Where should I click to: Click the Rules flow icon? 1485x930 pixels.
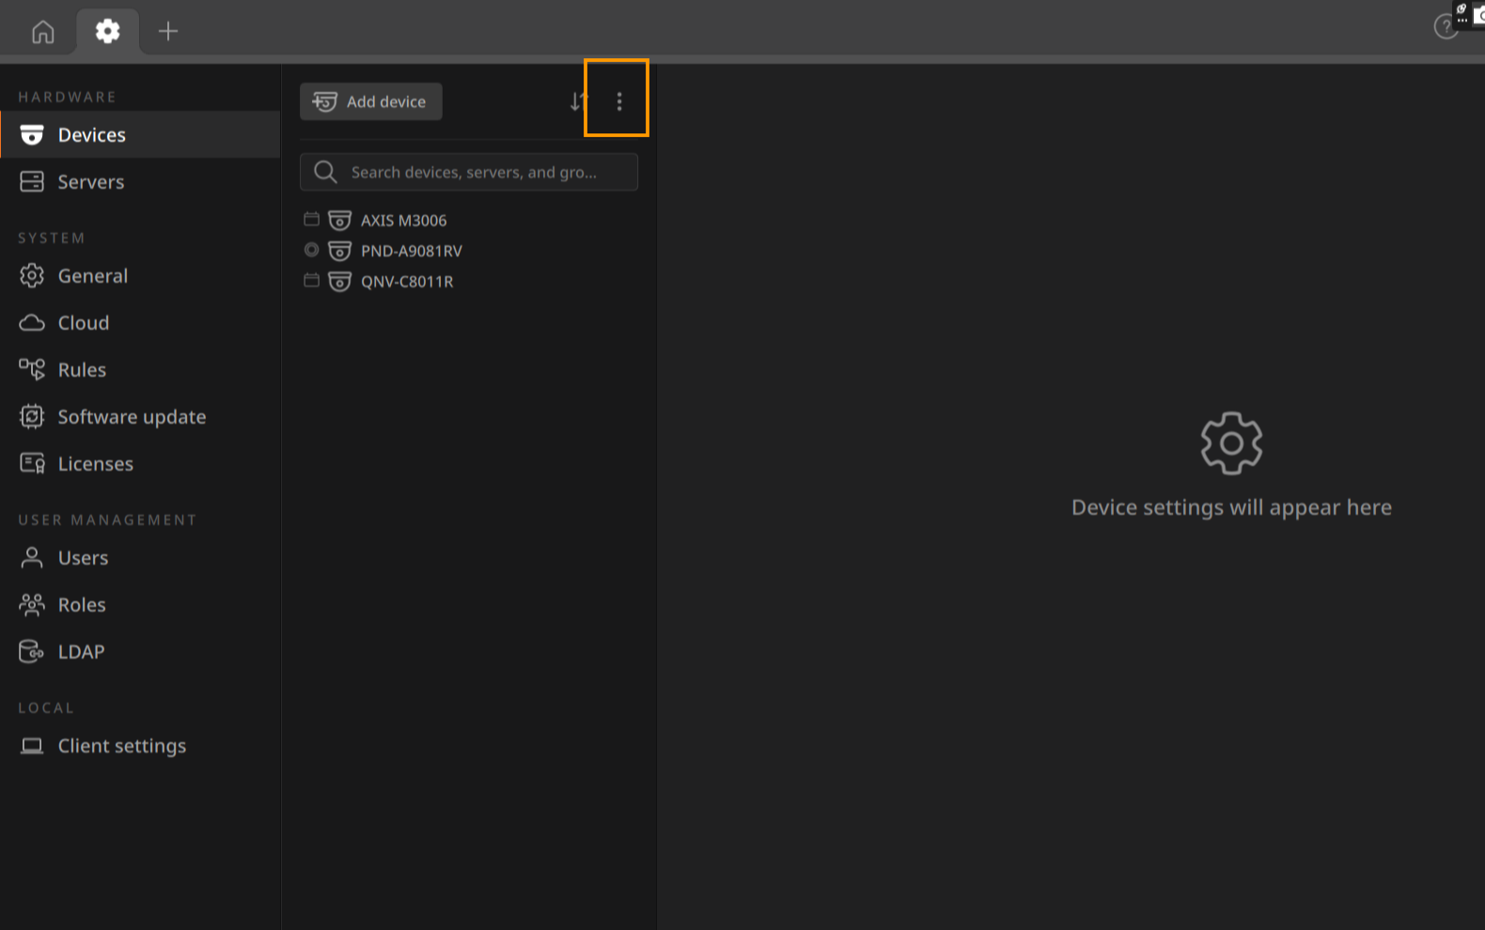pos(32,369)
